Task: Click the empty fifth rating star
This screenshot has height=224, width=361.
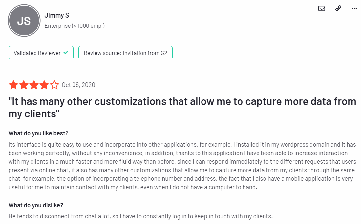Action: pyautogui.click(x=54, y=85)
